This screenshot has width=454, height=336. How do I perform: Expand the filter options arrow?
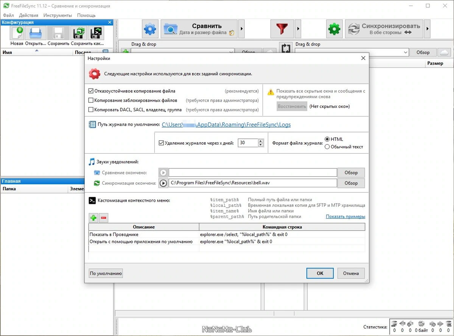click(x=298, y=29)
